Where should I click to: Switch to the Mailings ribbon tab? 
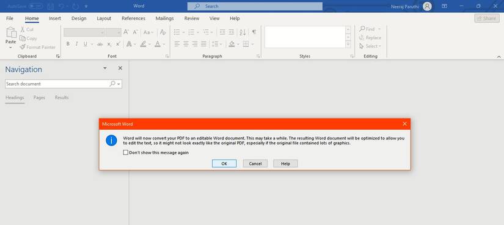(x=164, y=18)
